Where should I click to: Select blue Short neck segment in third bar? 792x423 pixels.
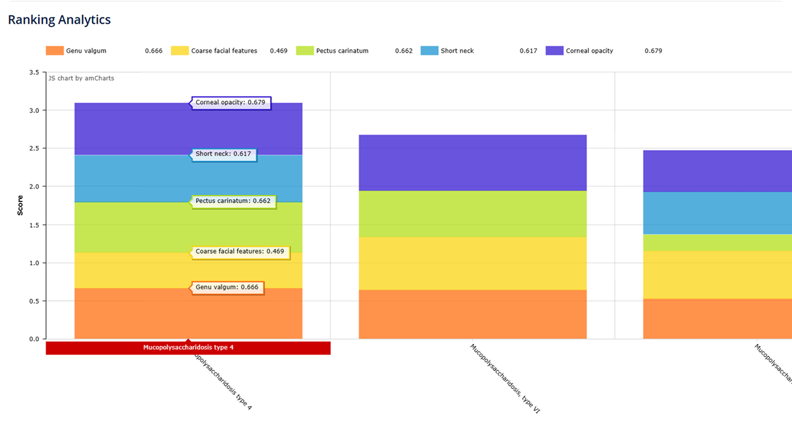(717, 213)
